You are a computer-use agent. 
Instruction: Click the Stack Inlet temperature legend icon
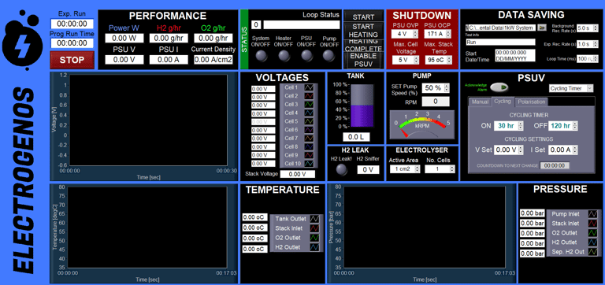[315, 228]
